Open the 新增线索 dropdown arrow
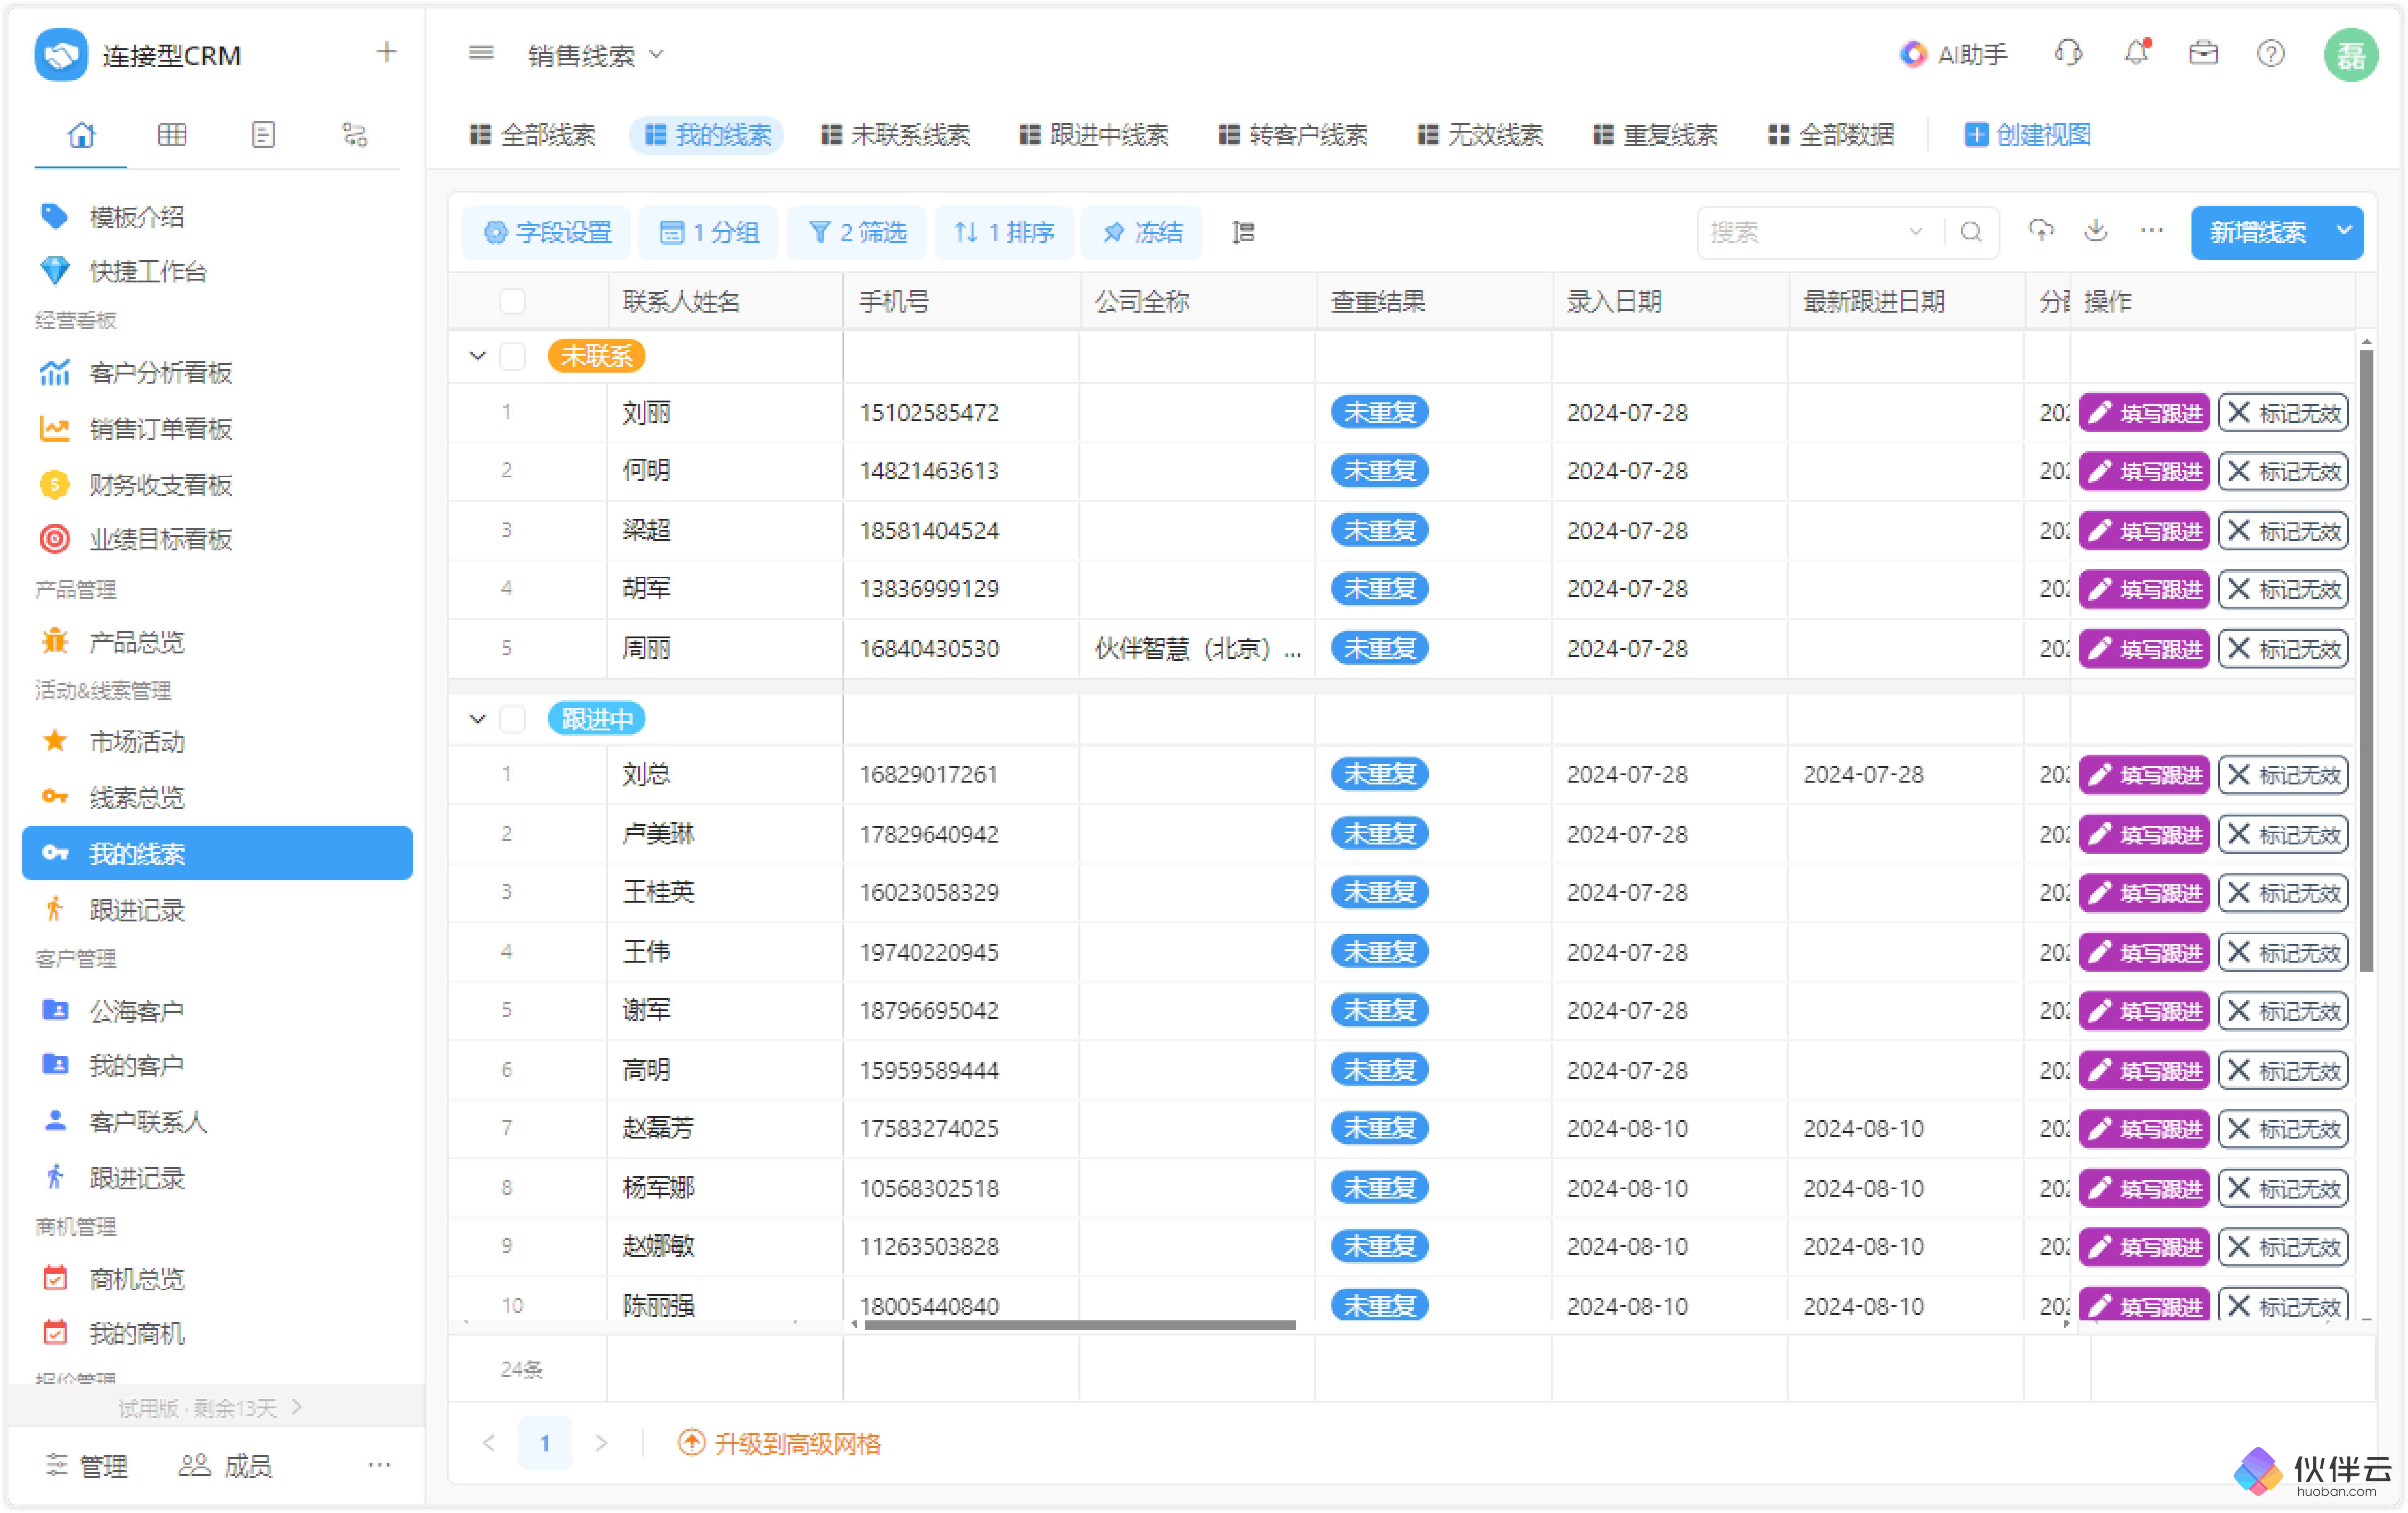Viewport: 2408px width, 1513px height. (2344, 231)
